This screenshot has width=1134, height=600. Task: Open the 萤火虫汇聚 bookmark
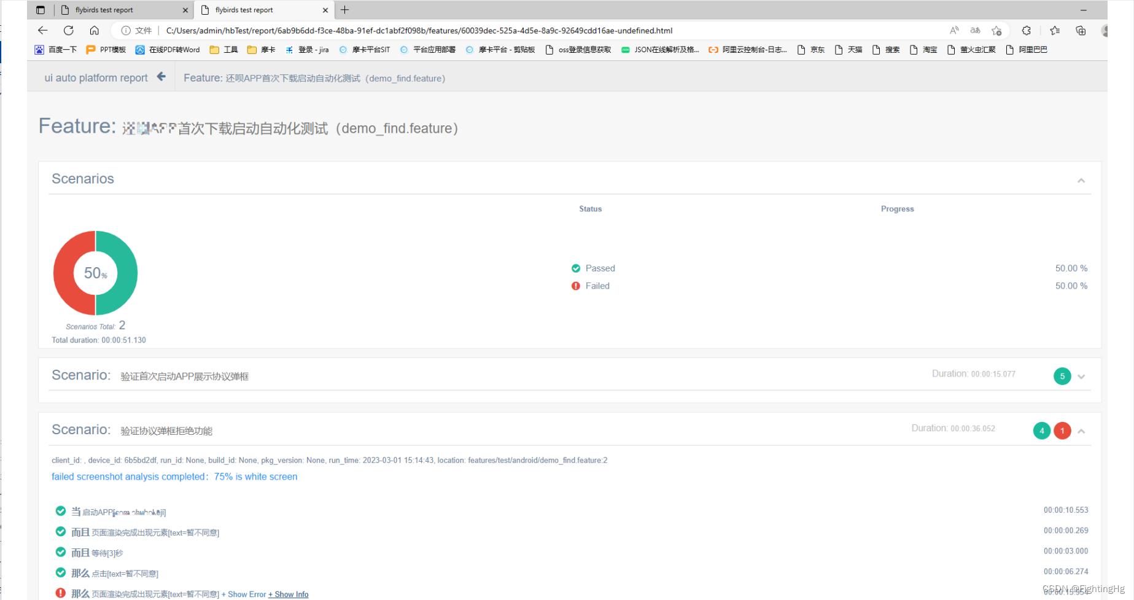point(971,50)
